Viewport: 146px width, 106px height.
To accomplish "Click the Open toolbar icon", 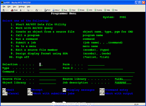I will (x=6, y=10).
